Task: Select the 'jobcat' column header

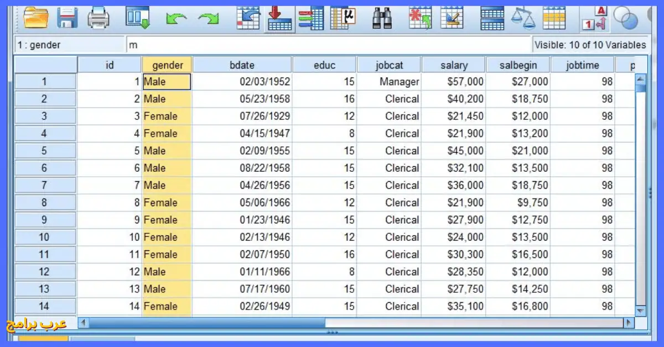Action: coord(389,65)
